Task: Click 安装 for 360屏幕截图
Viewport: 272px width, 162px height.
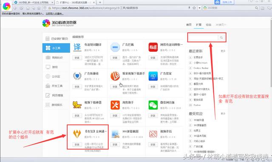Action: (115, 145)
